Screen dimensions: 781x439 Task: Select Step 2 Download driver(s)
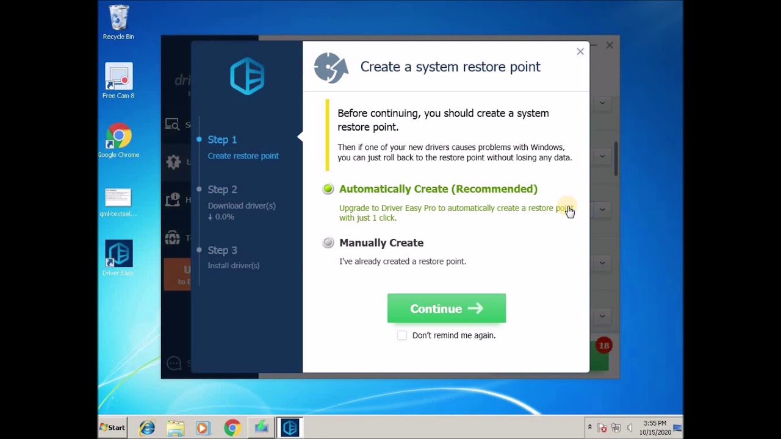click(242, 202)
